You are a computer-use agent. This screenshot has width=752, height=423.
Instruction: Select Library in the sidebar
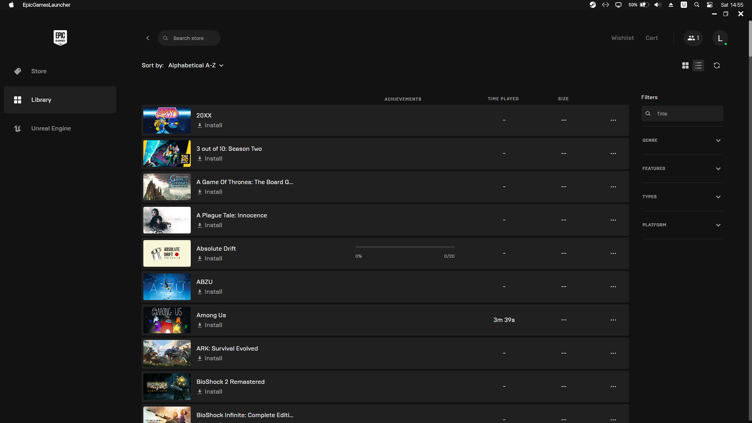click(41, 100)
